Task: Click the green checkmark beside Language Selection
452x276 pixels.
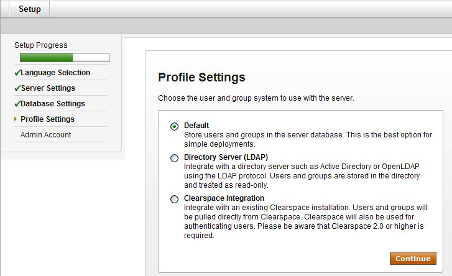Action: coord(17,73)
